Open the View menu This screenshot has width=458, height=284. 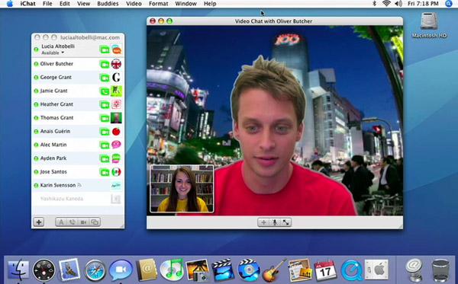[83, 4]
